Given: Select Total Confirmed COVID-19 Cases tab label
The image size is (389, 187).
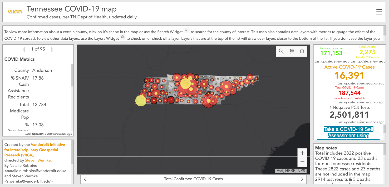Looking at the screenshot, I should click(x=193, y=179).
